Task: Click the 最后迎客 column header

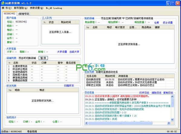Action: [x=71, y=63]
